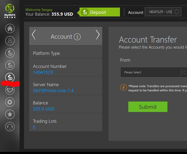
Task: Click account number 14041529 link
Action: (43, 72)
